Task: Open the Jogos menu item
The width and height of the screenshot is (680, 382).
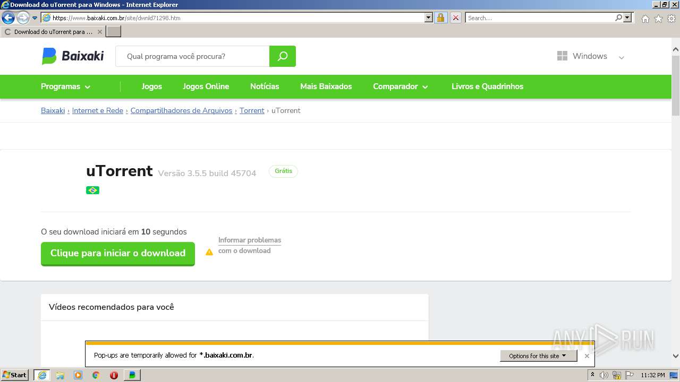Action: click(x=152, y=86)
